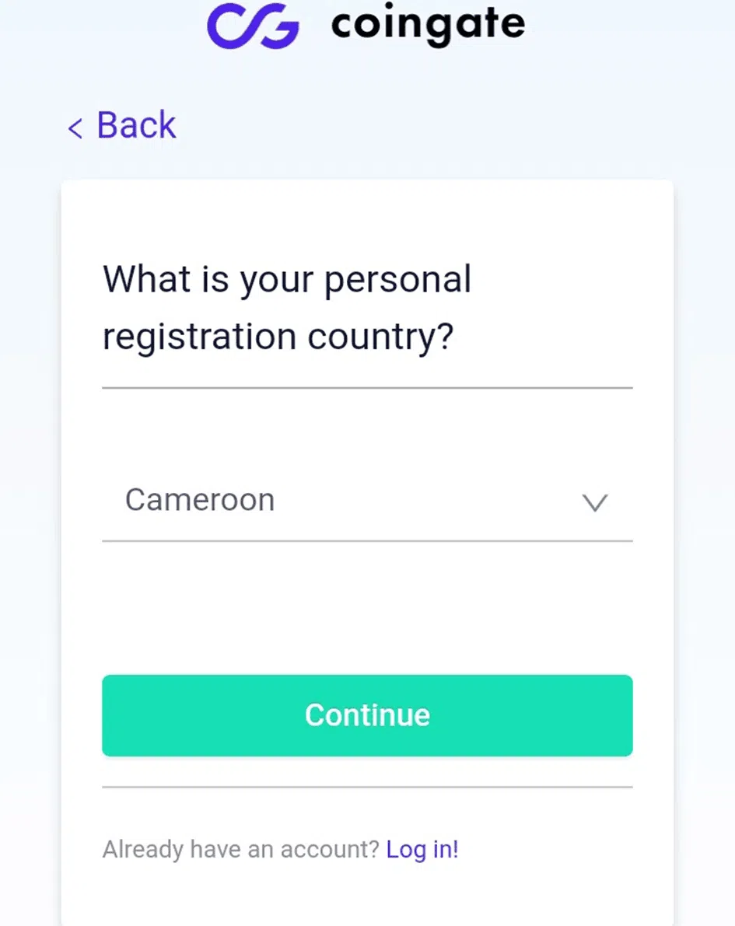Click the registration country question heading
Viewport: 735px width, 926px height.
point(287,308)
